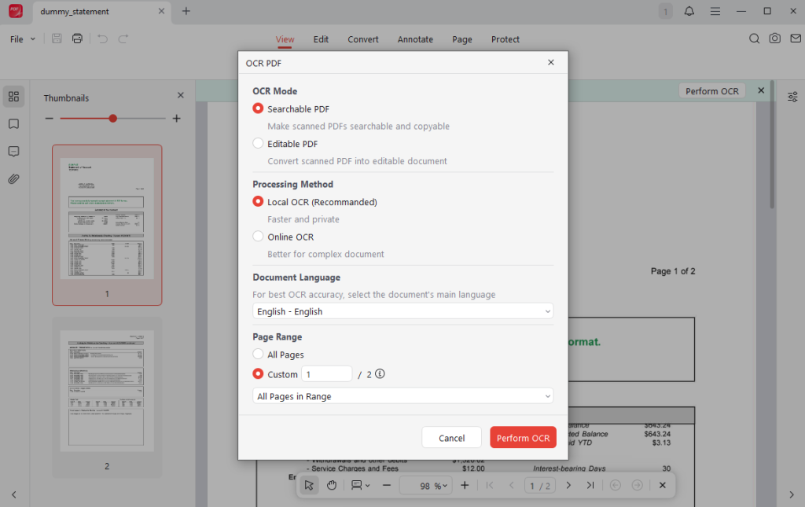Open the File menu dropdown
The width and height of the screenshot is (805, 507).
[x=23, y=39]
